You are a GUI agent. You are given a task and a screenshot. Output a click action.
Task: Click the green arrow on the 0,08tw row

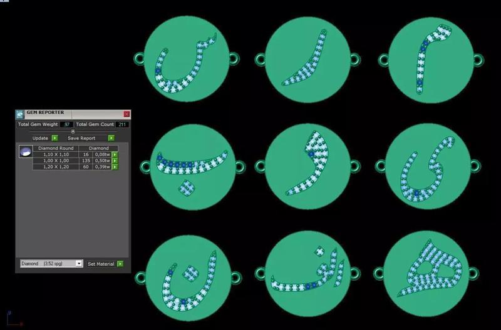click(115, 154)
